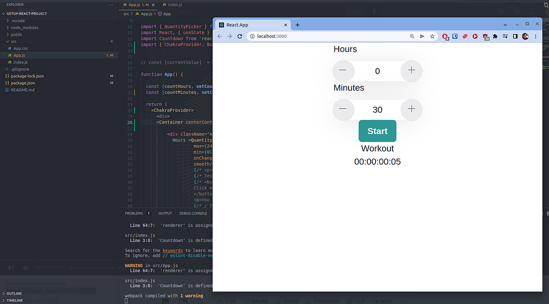The height and width of the screenshot is (304, 549).
Task: Decrease the Minutes value with the minus button
Action: point(343,109)
